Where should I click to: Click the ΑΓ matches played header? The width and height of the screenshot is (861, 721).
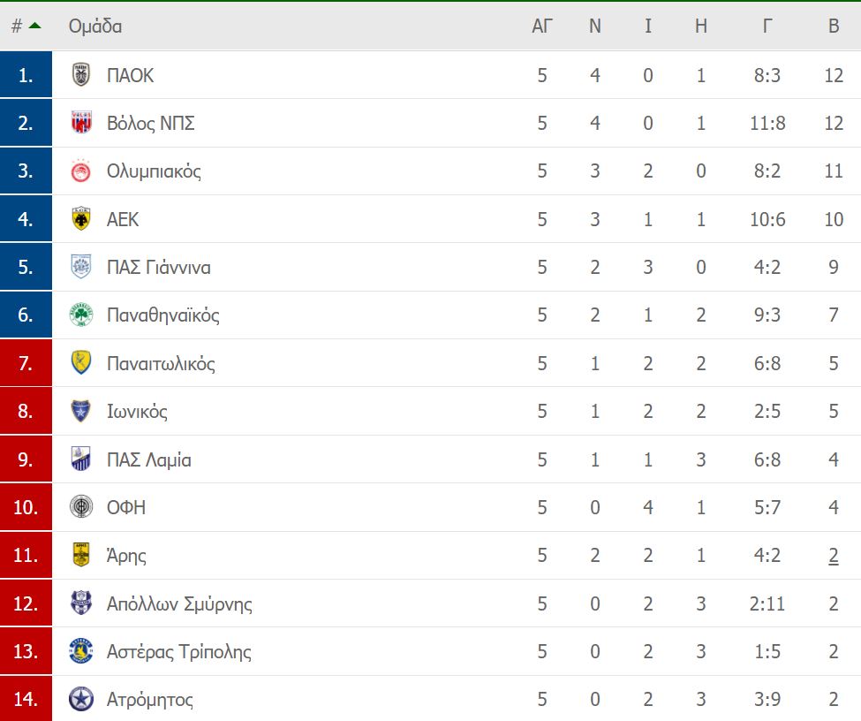pyautogui.click(x=542, y=26)
